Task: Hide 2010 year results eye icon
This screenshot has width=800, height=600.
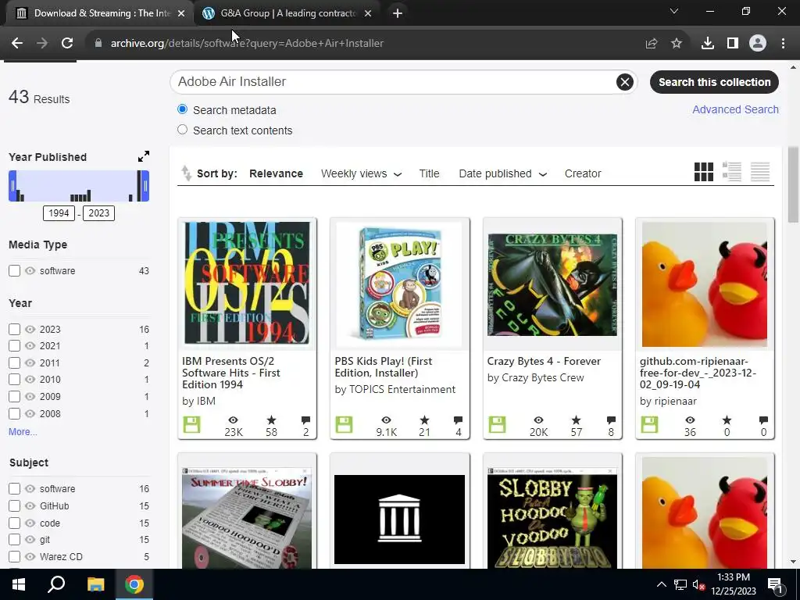Action: tap(30, 379)
